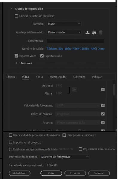Toggle the width-height link chain icon
119x179 pixels.
(x=74, y=89)
